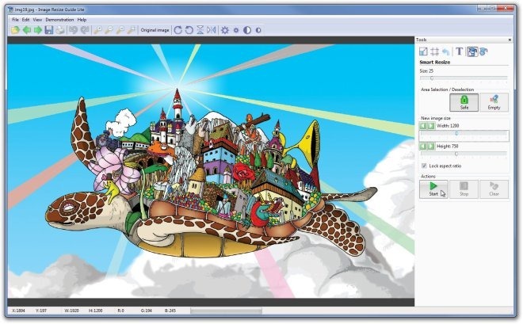
Task: Zoom in with the plus magnifier
Action: coord(97,30)
